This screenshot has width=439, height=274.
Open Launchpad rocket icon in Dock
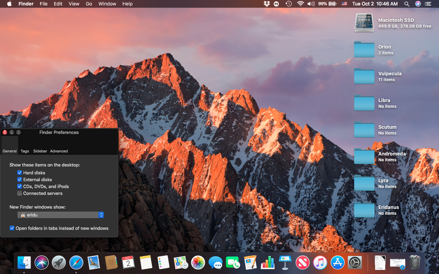pyautogui.click(x=59, y=263)
